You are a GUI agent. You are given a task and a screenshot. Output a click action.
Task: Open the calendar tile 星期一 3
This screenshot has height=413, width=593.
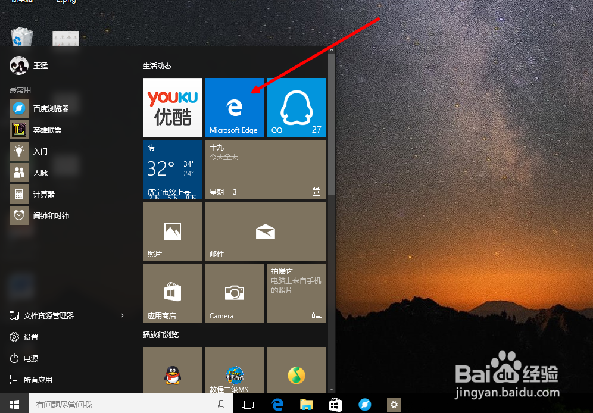pos(266,170)
